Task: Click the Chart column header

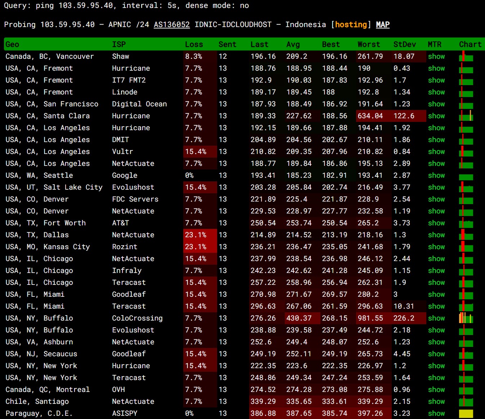Action: [470, 44]
